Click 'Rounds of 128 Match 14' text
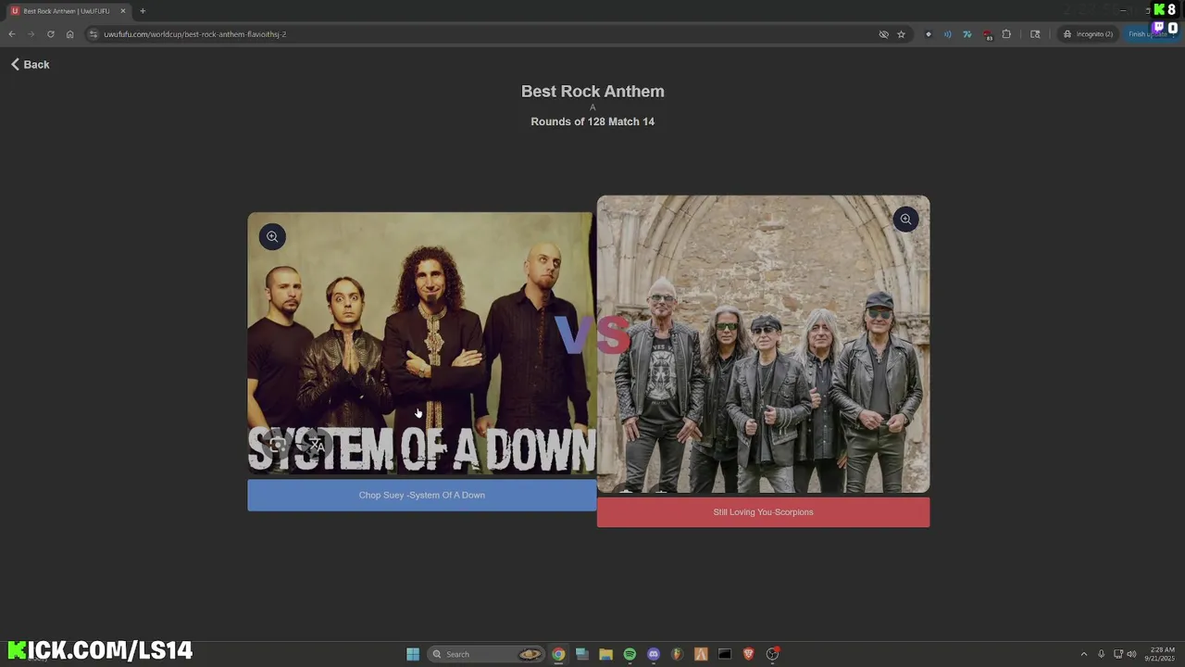This screenshot has height=667, width=1185. 592,121
